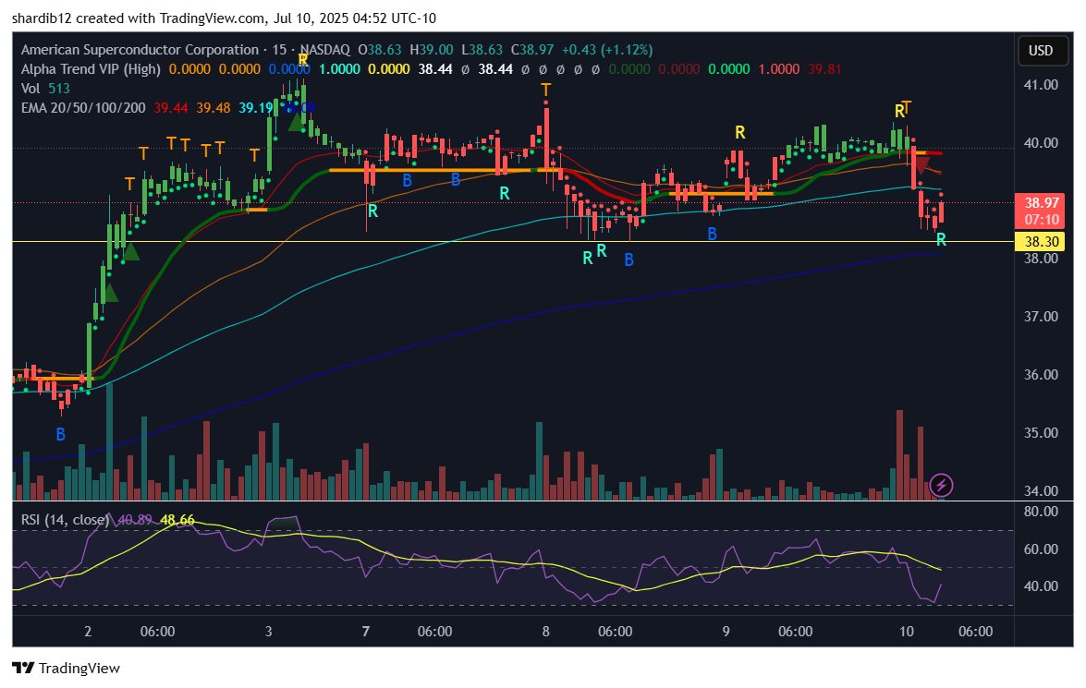Click the date label 9 on time axis
1086x688 pixels.
coord(726,632)
